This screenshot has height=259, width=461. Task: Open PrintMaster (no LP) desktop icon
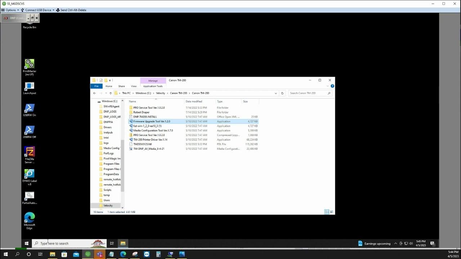point(30,67)
